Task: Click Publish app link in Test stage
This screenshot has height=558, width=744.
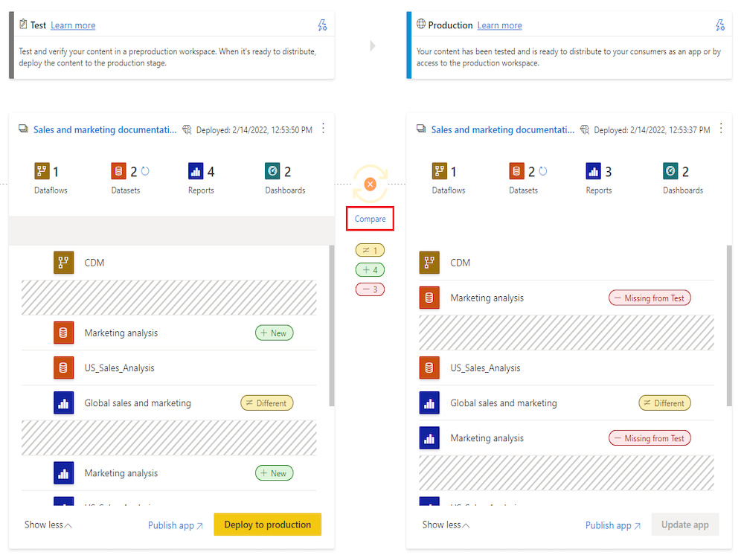Action: tap(176, 525)
